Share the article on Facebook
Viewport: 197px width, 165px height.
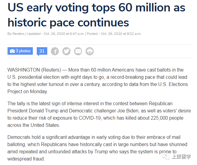pos(55,51)
